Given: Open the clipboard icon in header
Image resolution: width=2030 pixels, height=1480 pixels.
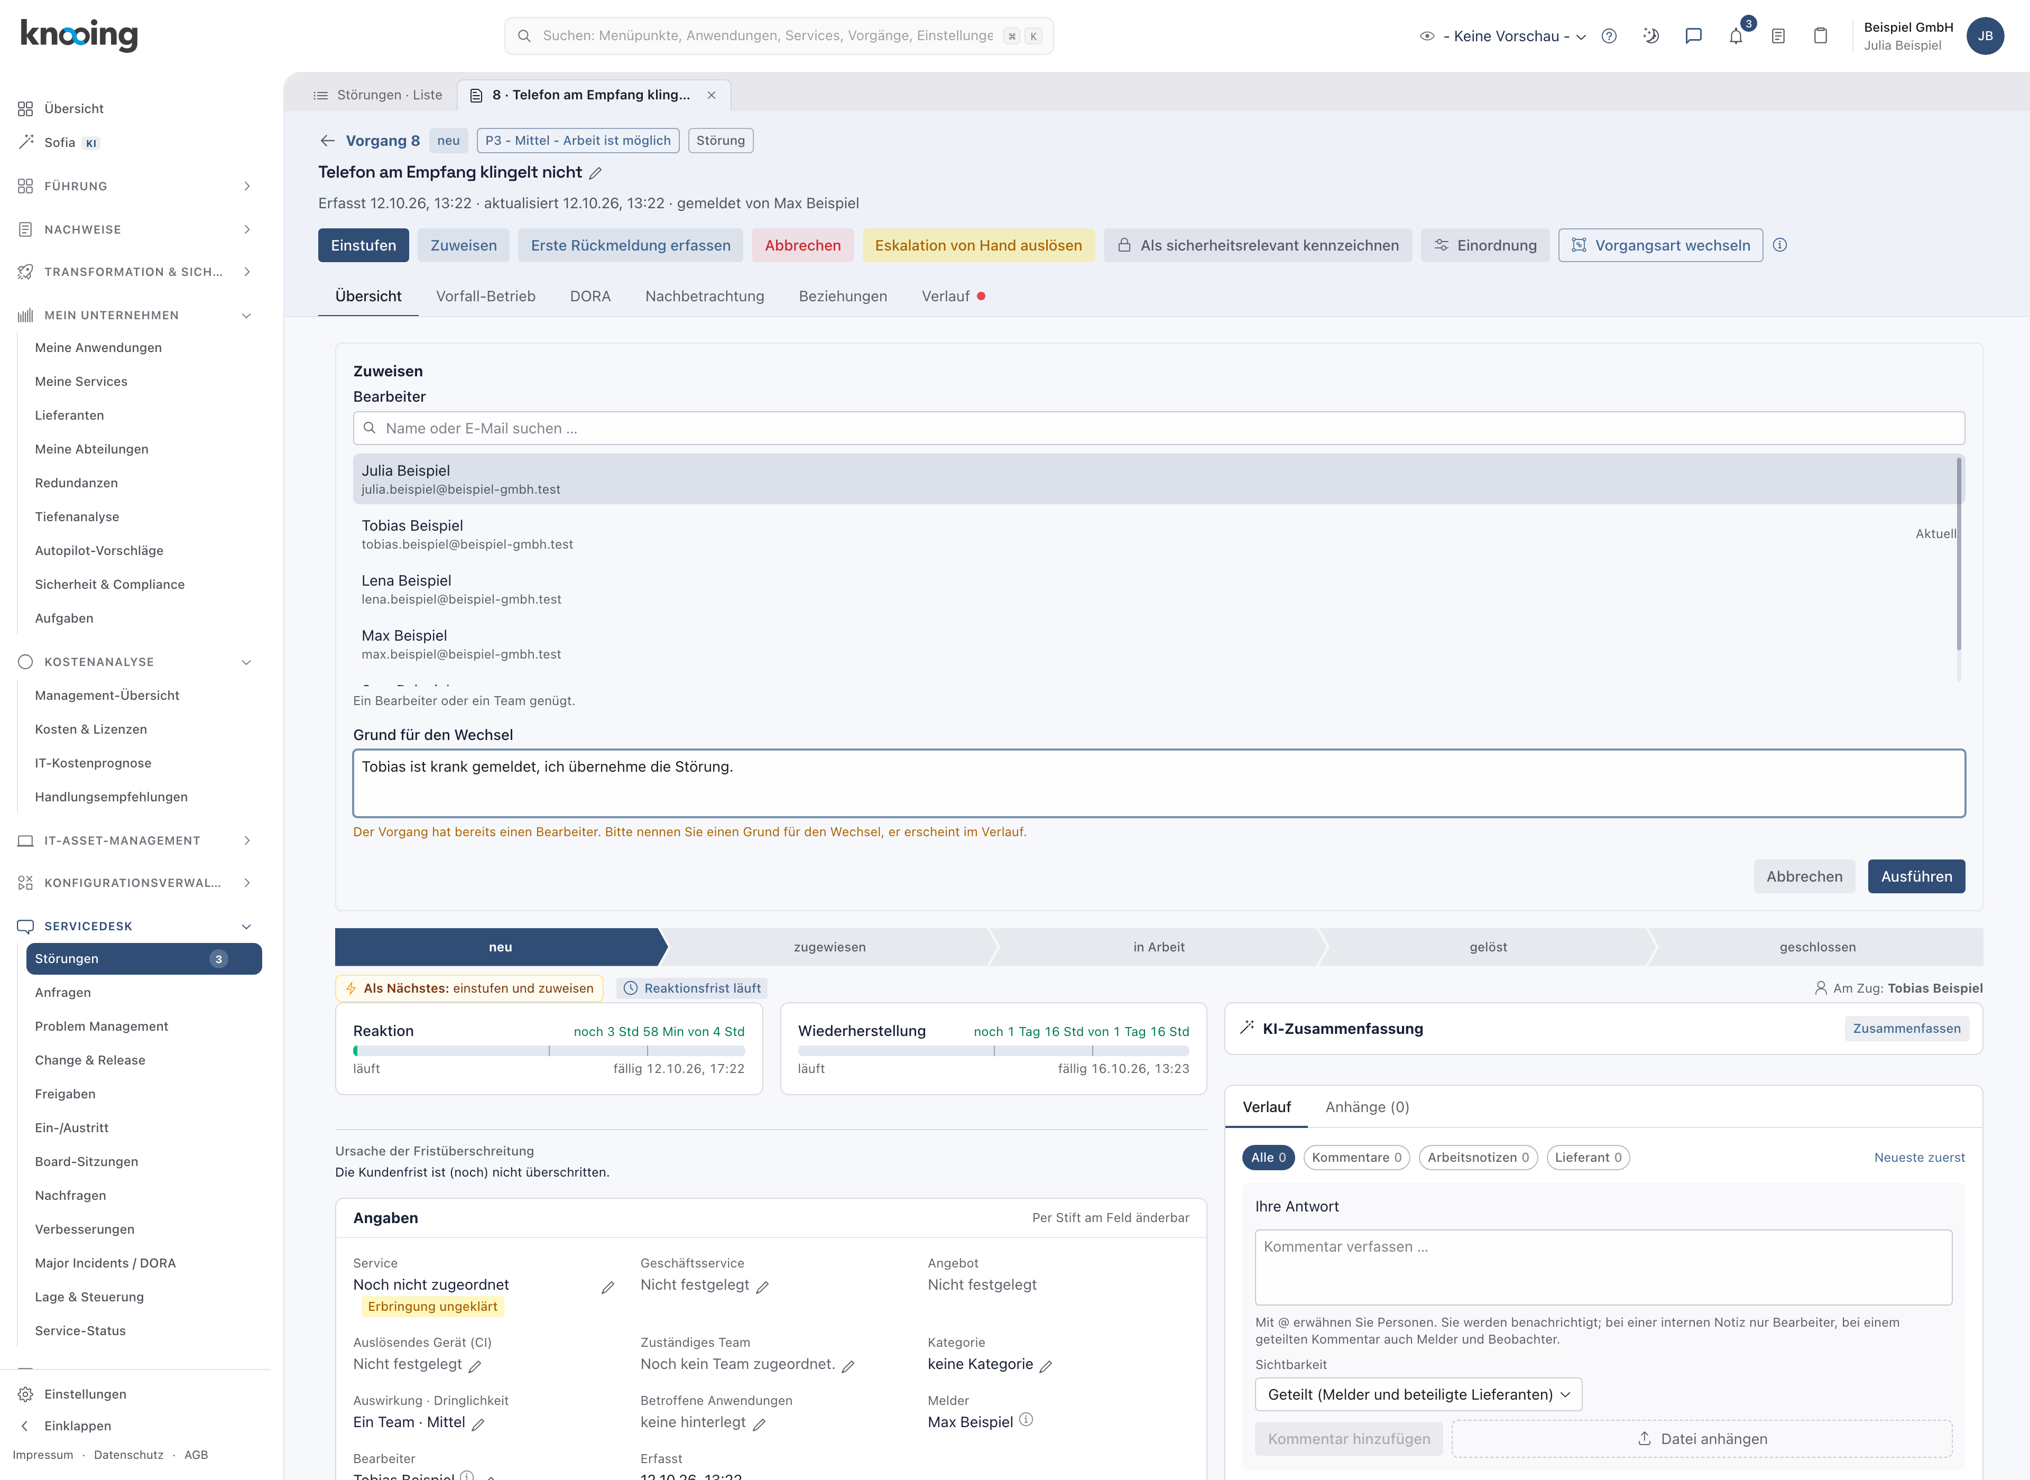Looking at the screenshot, I should (1820, 36).
